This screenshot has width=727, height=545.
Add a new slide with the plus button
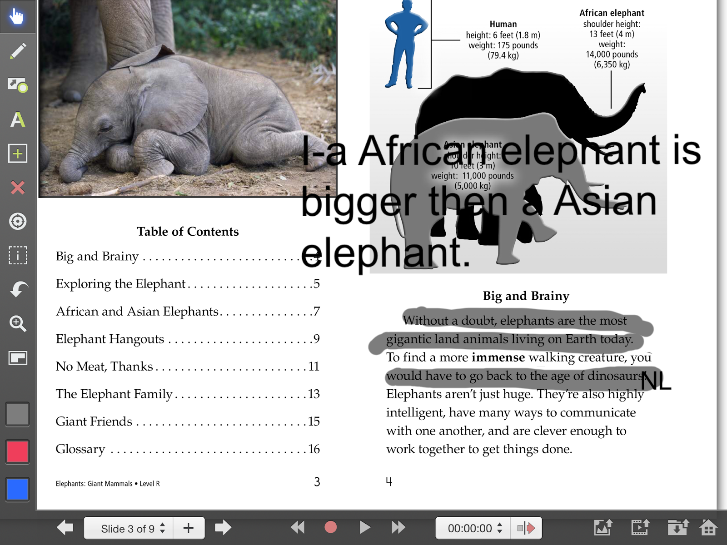click(188, 528)
